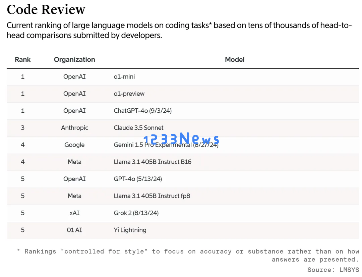
Task: Click "Google" in the Gemini 1.5 Pro row
Action: click(74, 145)
